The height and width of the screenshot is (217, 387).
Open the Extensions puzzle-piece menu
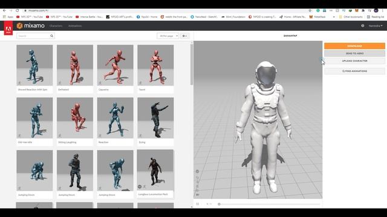click(363, 11)
